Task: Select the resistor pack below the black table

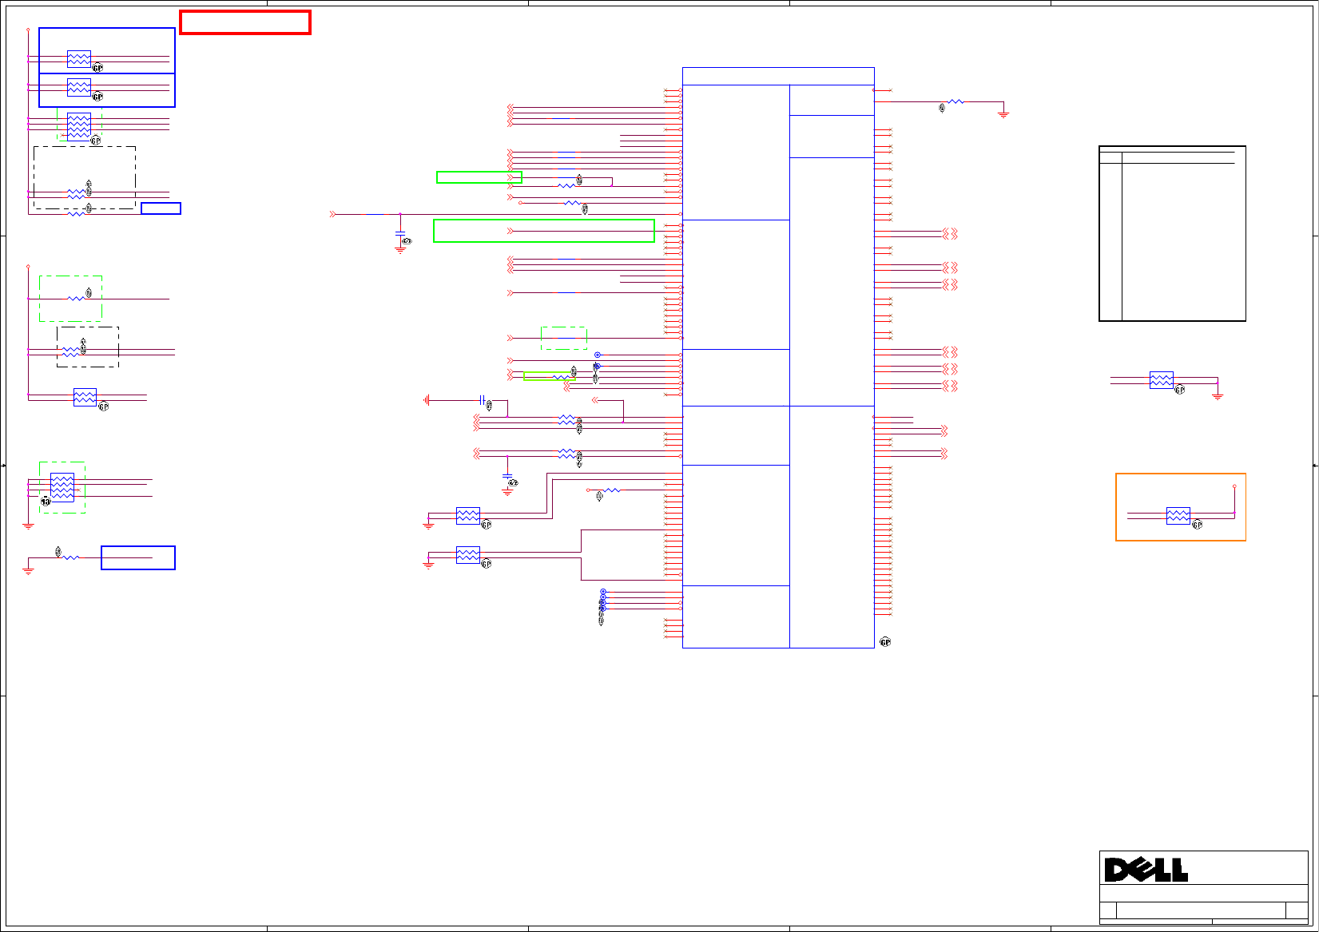Action: pyautogui.click(x=1162, y=380)
